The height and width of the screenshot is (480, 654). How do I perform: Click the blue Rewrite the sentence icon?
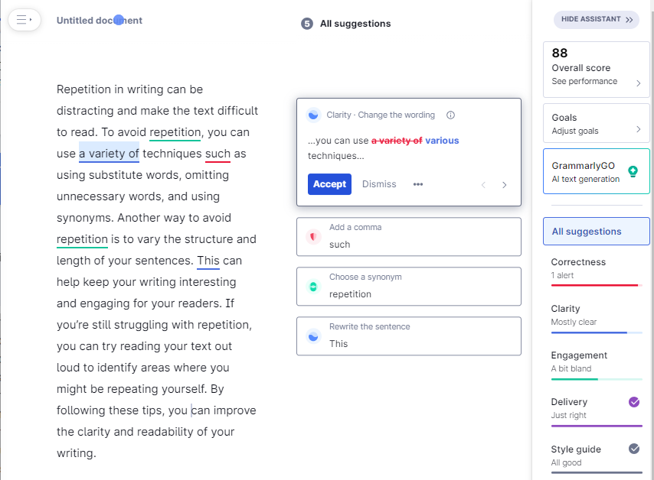(312, 336)
